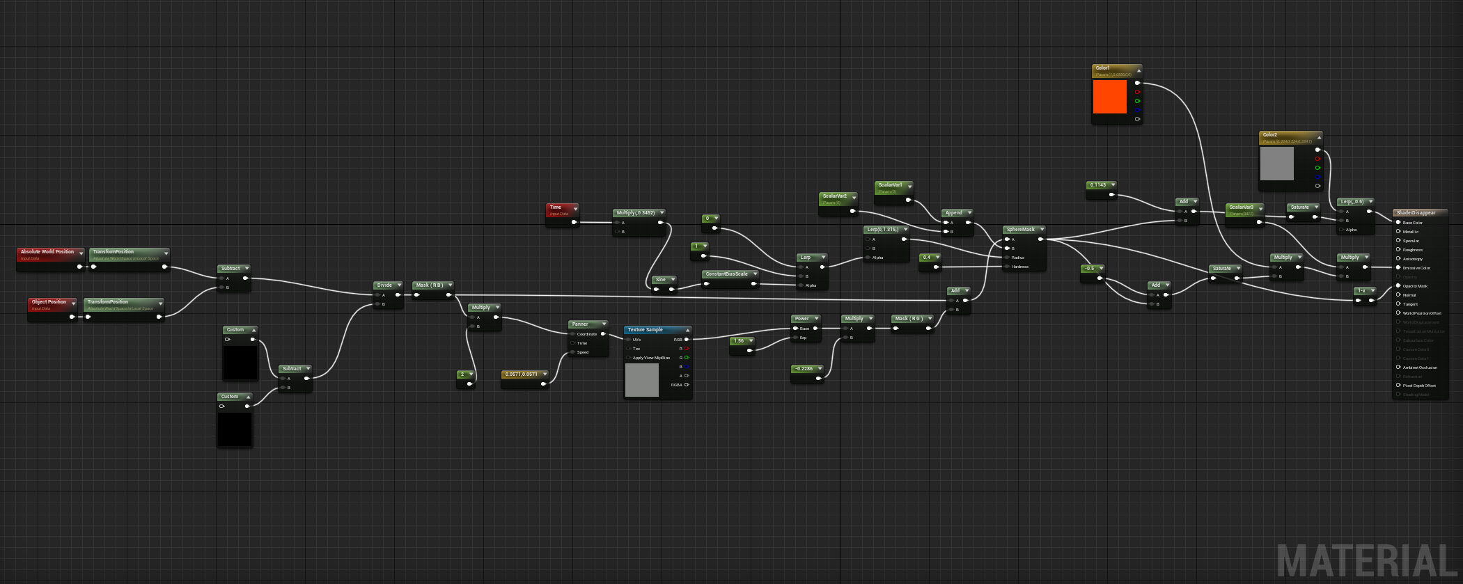Click Lerp(0,1.315,) node's Alpha input pin
The image size is (1463, 584).
point(868,258)
